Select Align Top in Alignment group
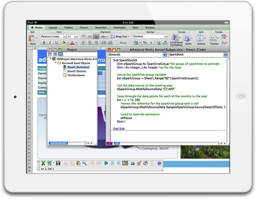Viewport: 256px width, 199px height. 83,36
